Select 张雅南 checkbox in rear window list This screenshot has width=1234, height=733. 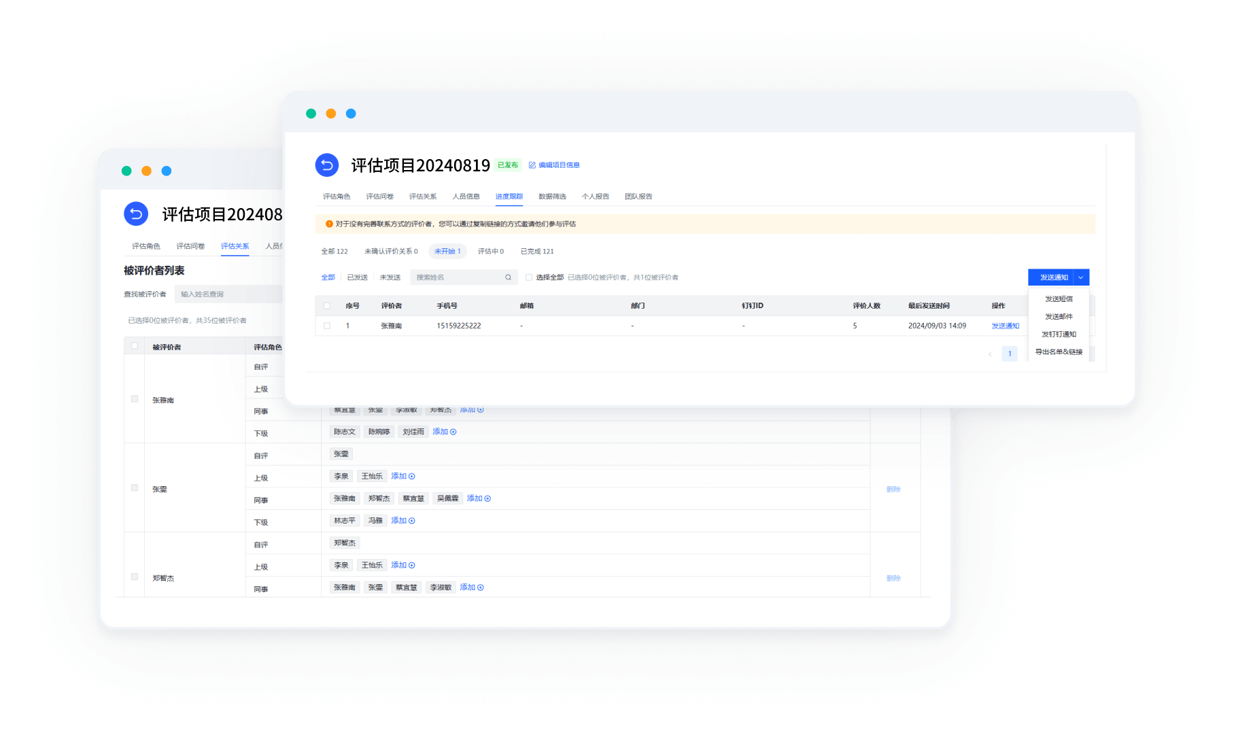pos(135,399)
